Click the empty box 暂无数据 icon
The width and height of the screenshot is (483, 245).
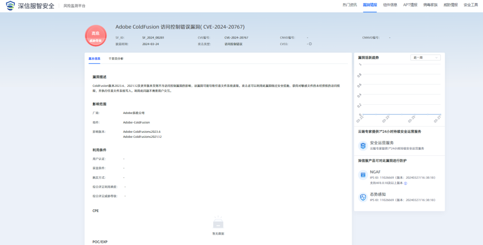point(218,223)
